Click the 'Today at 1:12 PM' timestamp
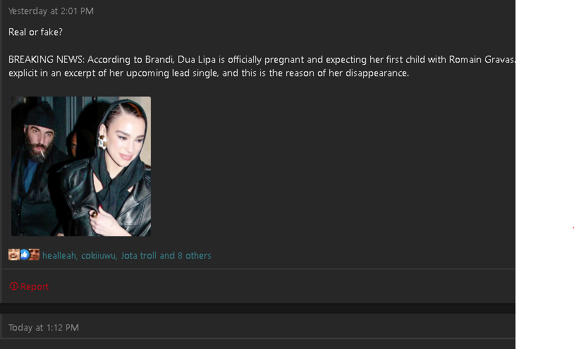Viewport: 574px width, 349px height. [x=44, y=327]
